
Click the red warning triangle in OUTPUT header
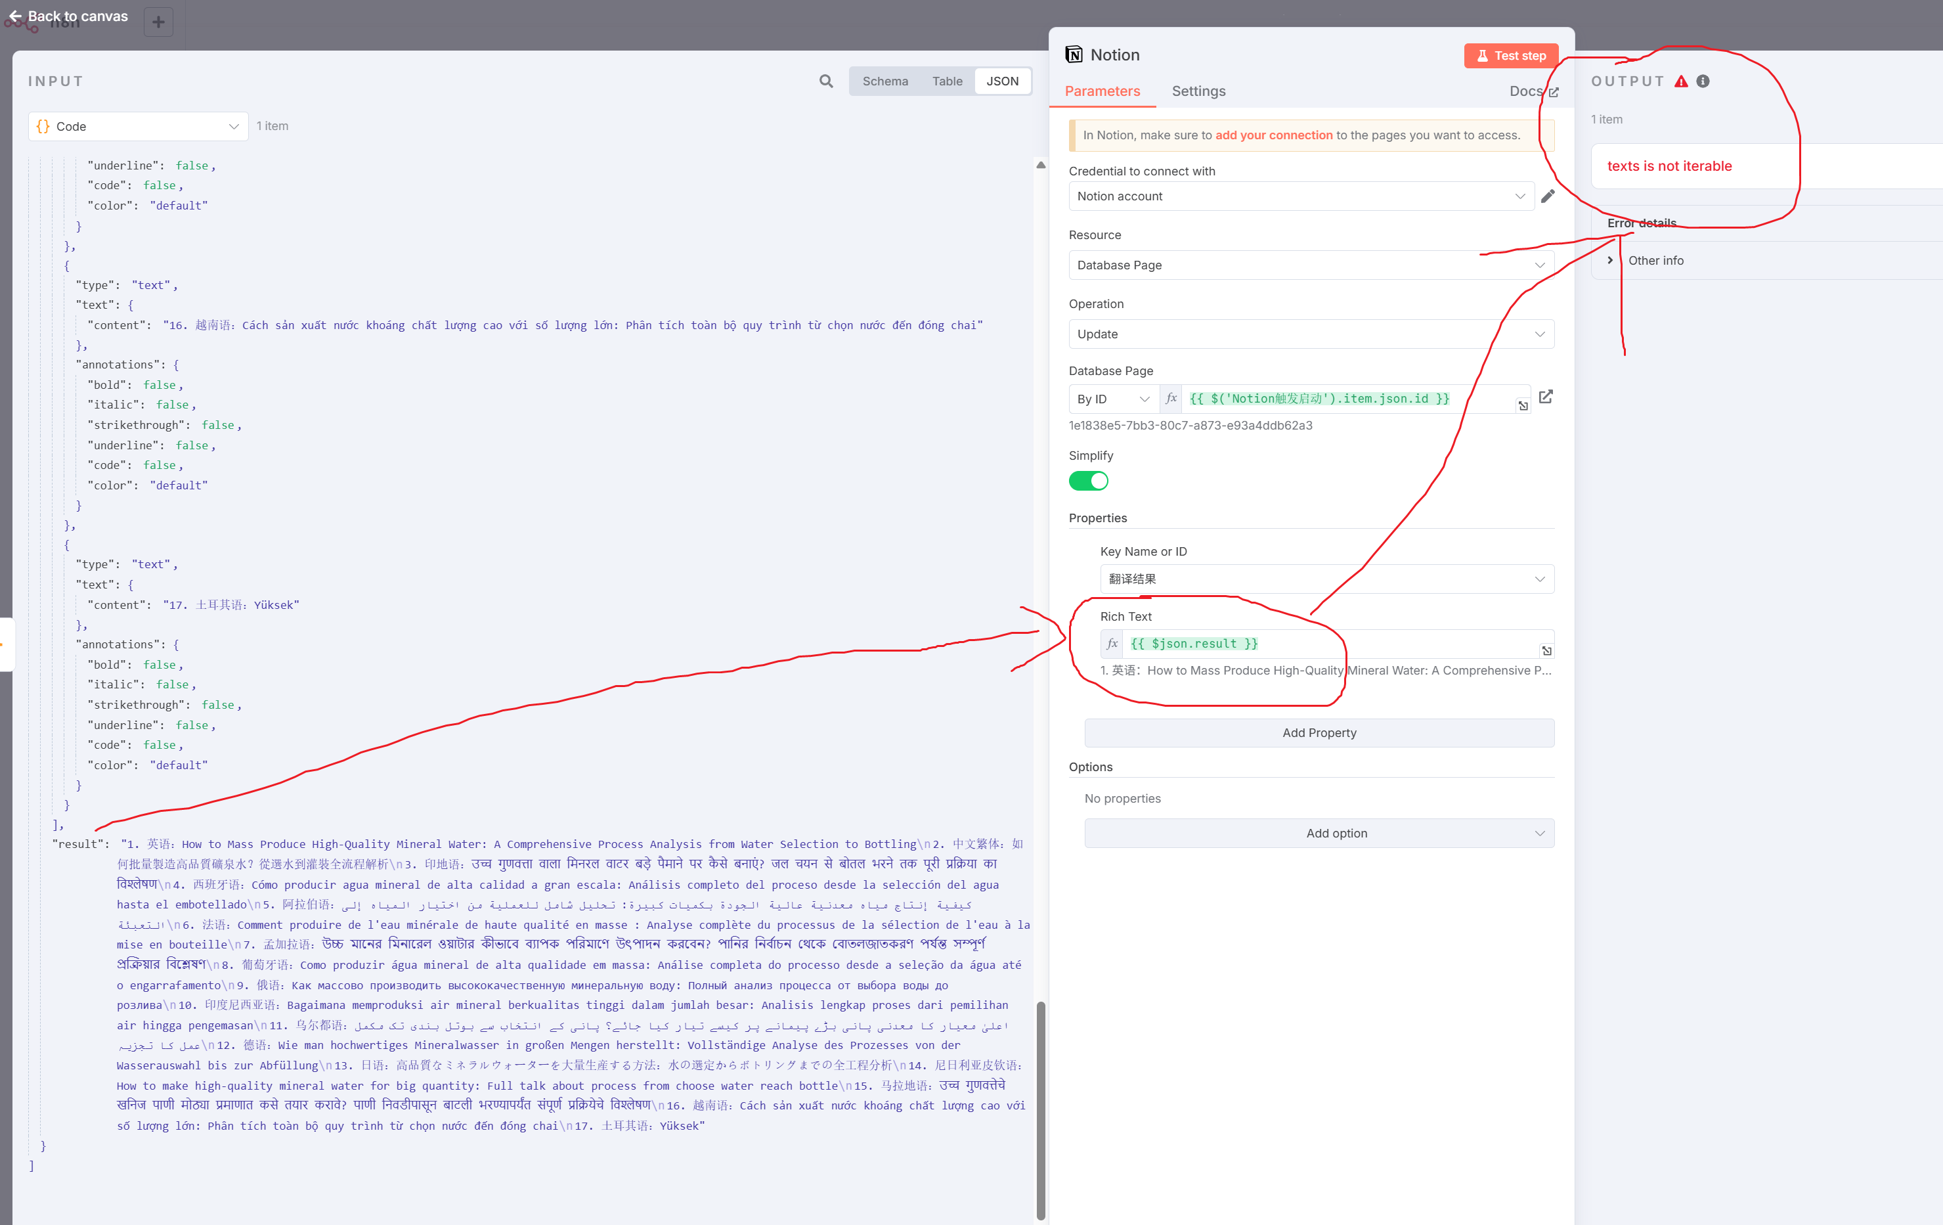pos(1682,81)
